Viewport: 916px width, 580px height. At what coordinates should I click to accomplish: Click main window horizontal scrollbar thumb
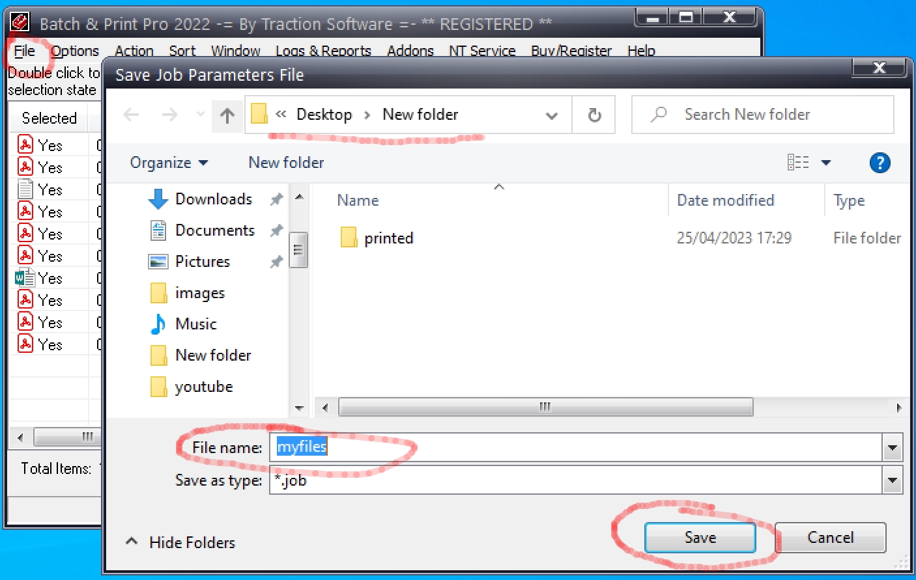pyautogui.click(x=68, y=436)
